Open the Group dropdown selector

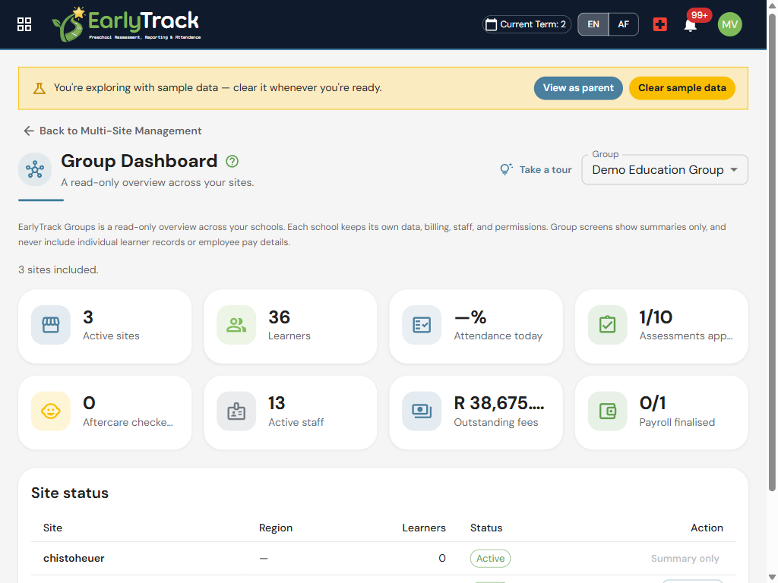point(665,169)
